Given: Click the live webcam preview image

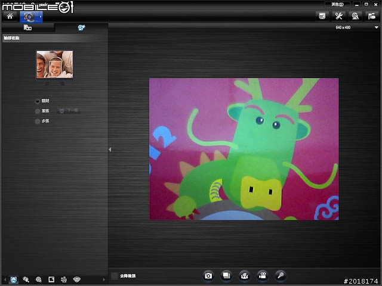Looking at the screenshot, I should pos(244,149).
